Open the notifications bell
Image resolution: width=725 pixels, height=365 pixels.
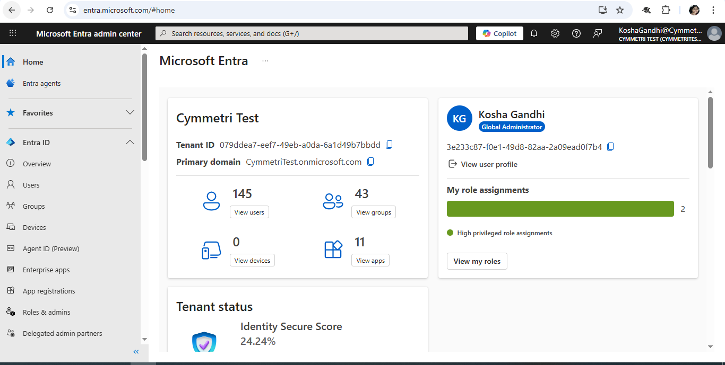tap(534, 33)
